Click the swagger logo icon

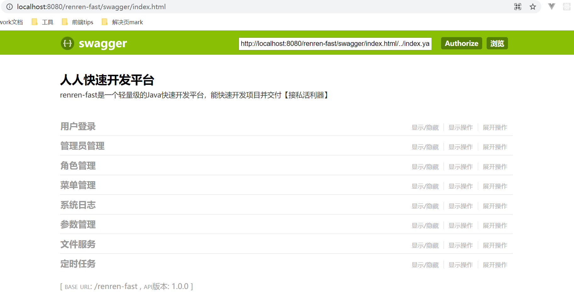68,43
